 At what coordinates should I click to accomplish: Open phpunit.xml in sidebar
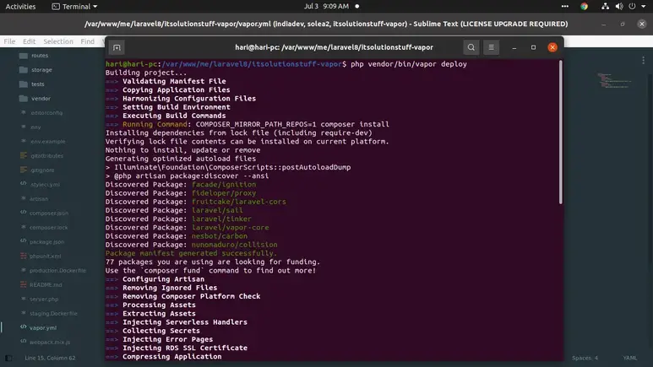[45, 256]
